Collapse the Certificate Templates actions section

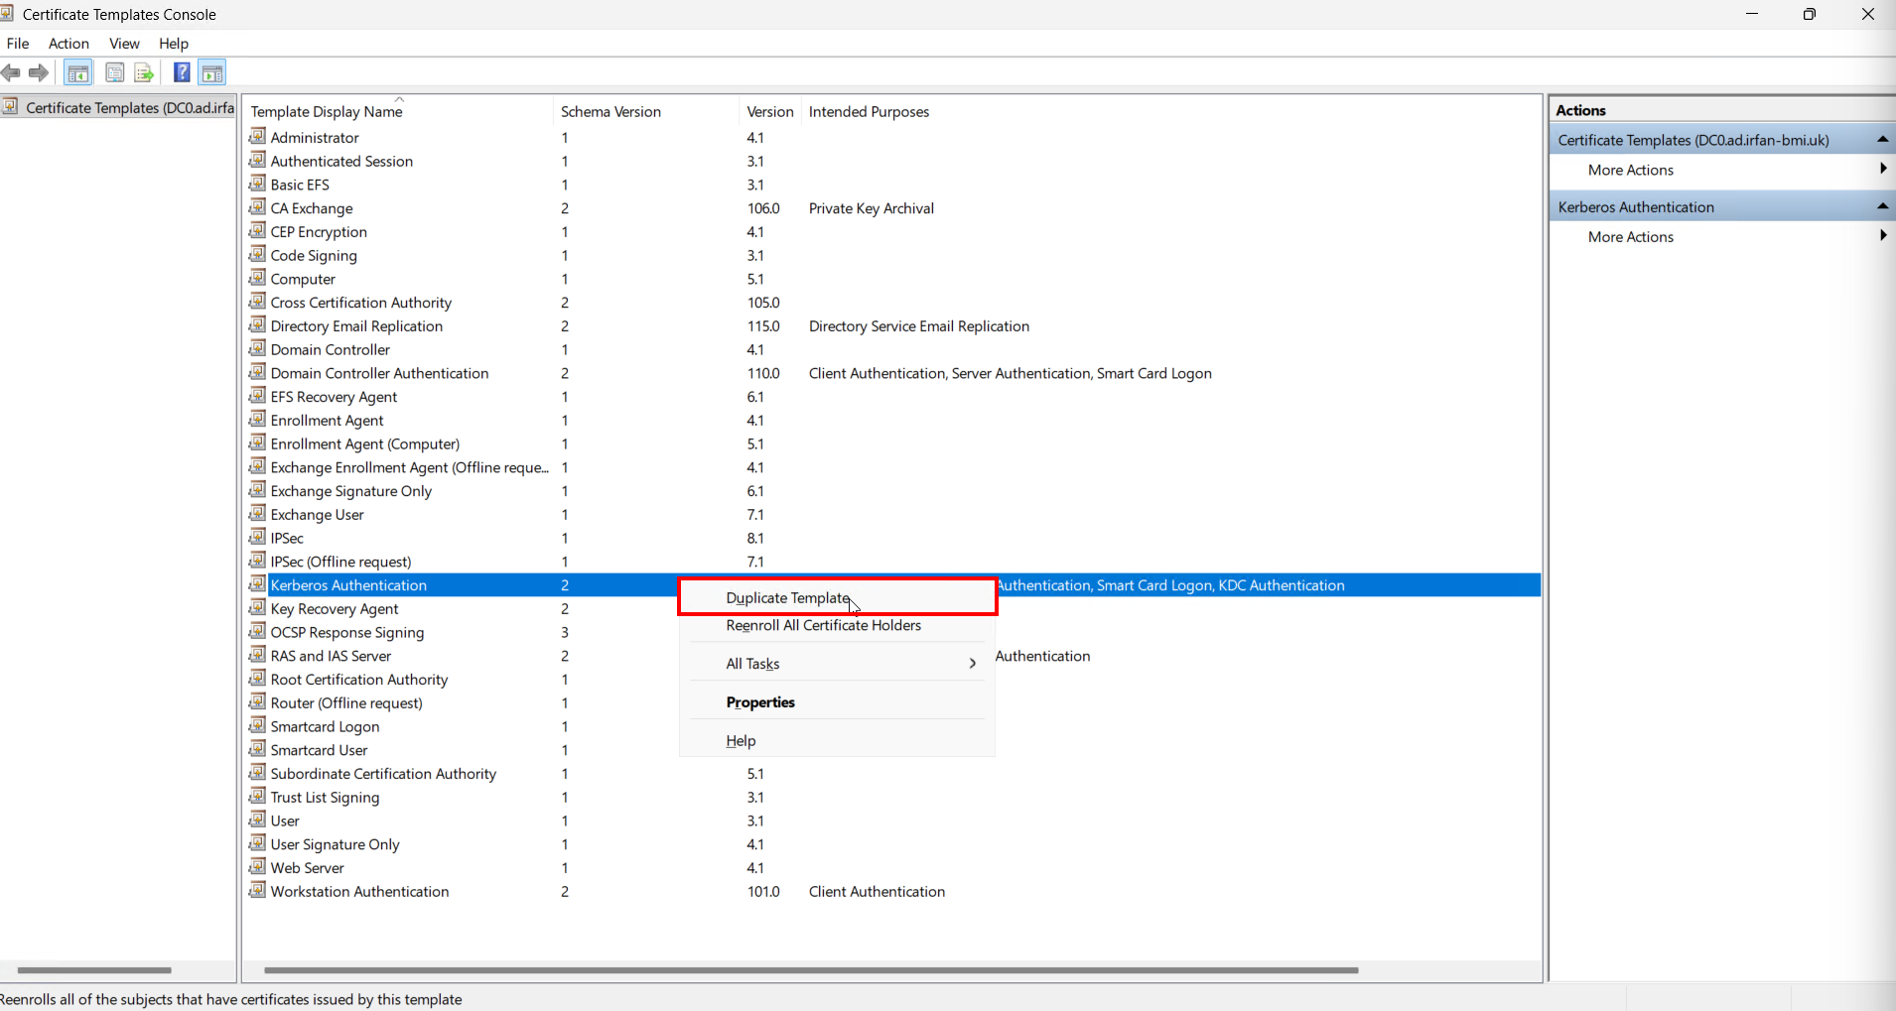point(1882,140)
